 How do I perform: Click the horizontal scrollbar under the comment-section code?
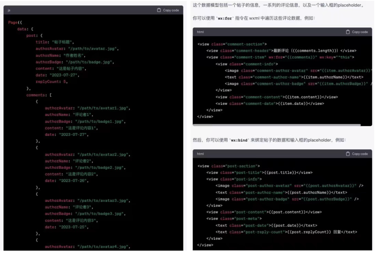tap(277, 125)
